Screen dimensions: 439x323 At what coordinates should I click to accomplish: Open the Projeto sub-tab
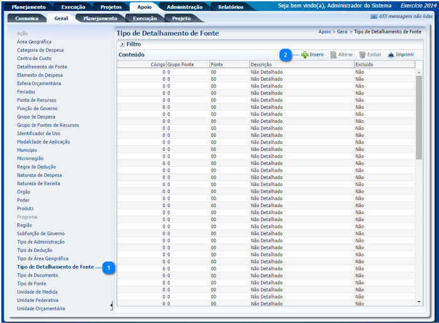click(181, 19)
